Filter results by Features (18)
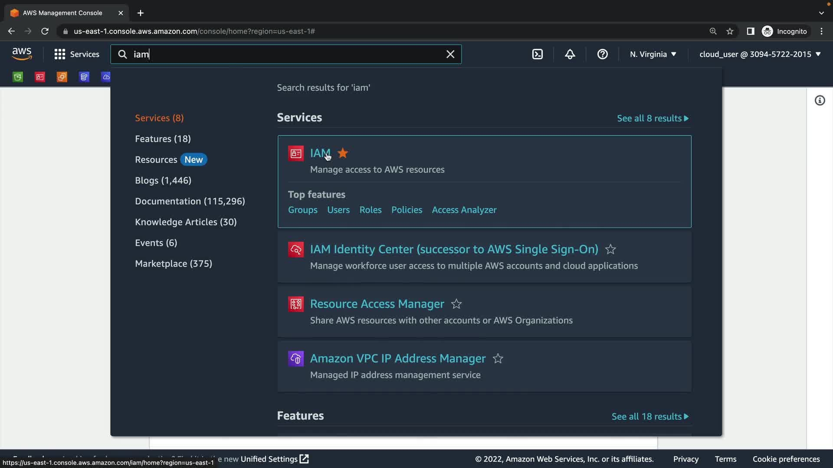Image resolution: width=833 pixels, height=468 pixels. click(163, 139)
